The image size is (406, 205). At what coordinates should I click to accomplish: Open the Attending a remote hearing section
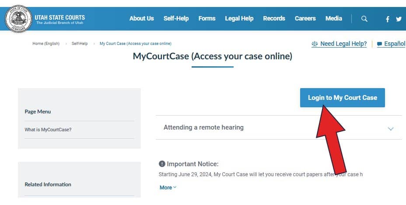click(279, 127)
